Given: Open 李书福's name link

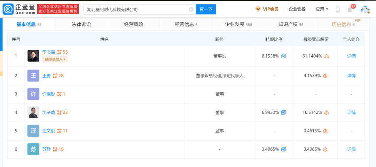Looking at the screenshot, I should pyautogui.click(x=49, y=52).
